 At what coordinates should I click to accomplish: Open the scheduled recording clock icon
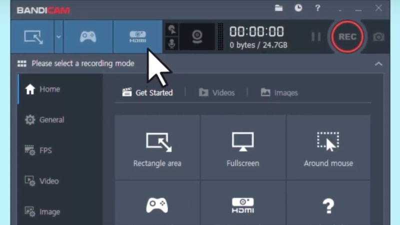(x=298, y=8)
